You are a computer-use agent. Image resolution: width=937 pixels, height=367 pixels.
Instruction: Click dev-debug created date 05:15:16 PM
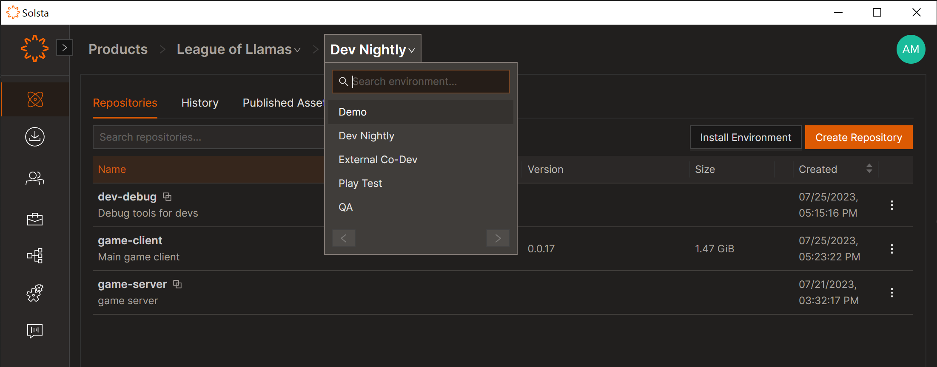(829, 205)
